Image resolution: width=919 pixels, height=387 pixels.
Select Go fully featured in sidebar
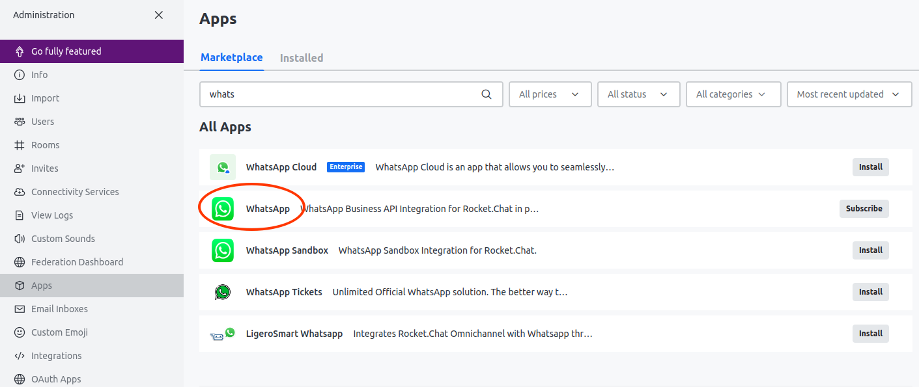[66, 51]
